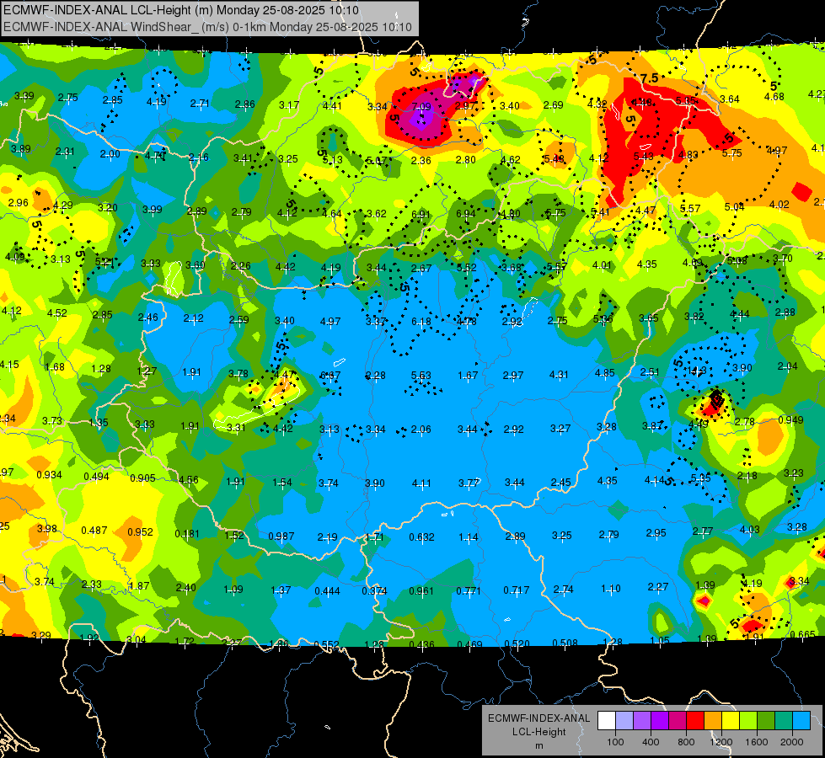This screenshot has height=758, width=825.
Task: Select the vivid violet legend swatch
Action: (660, 721)
